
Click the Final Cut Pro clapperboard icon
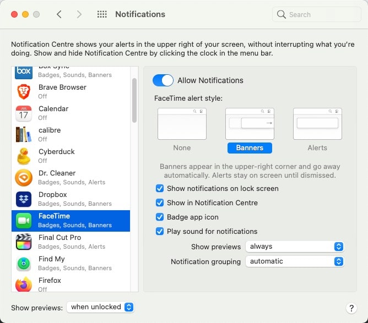click(24, 242)
